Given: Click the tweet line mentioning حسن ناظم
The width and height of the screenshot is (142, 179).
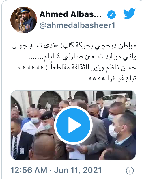Looking at the screenshot, I should point(77,68).
